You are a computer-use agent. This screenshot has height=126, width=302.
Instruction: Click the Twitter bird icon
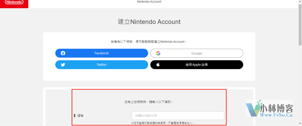pyautogui.click(x=63, y=65)
